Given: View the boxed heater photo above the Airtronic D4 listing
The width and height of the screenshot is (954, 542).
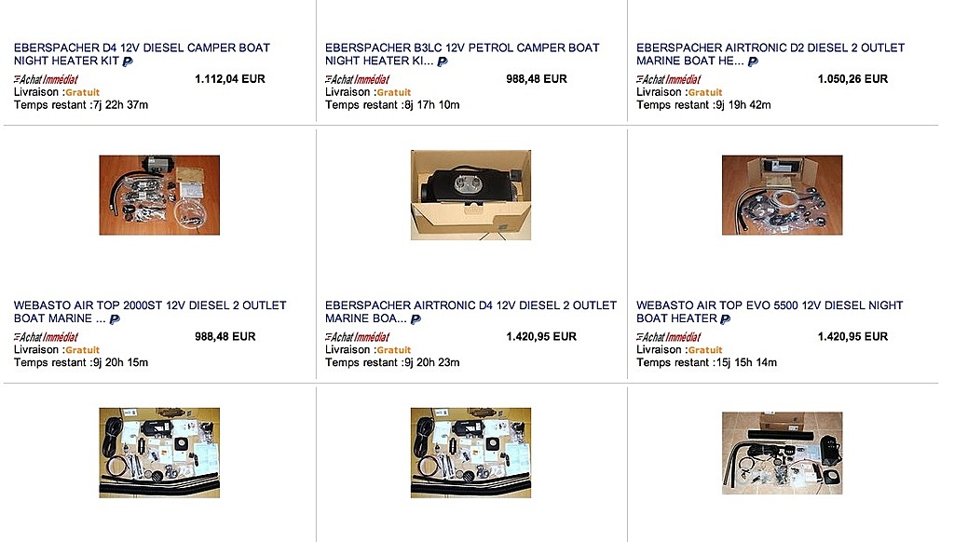Looking at the screenshot, I should [x=470, y=195].
